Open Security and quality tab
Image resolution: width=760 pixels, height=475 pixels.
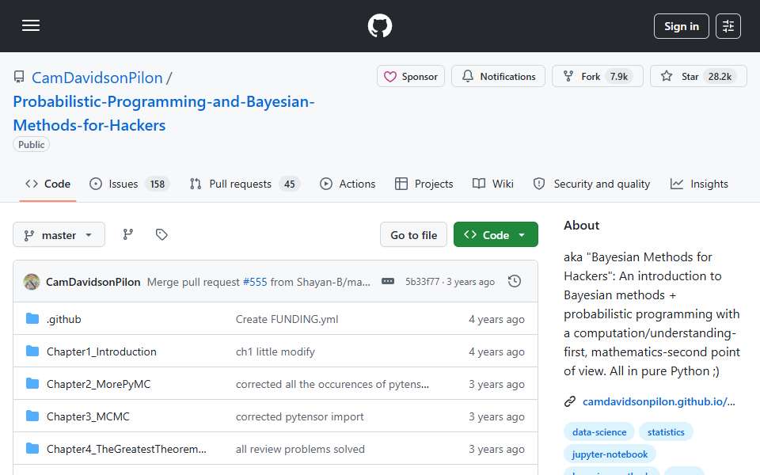tap(591, 184)
